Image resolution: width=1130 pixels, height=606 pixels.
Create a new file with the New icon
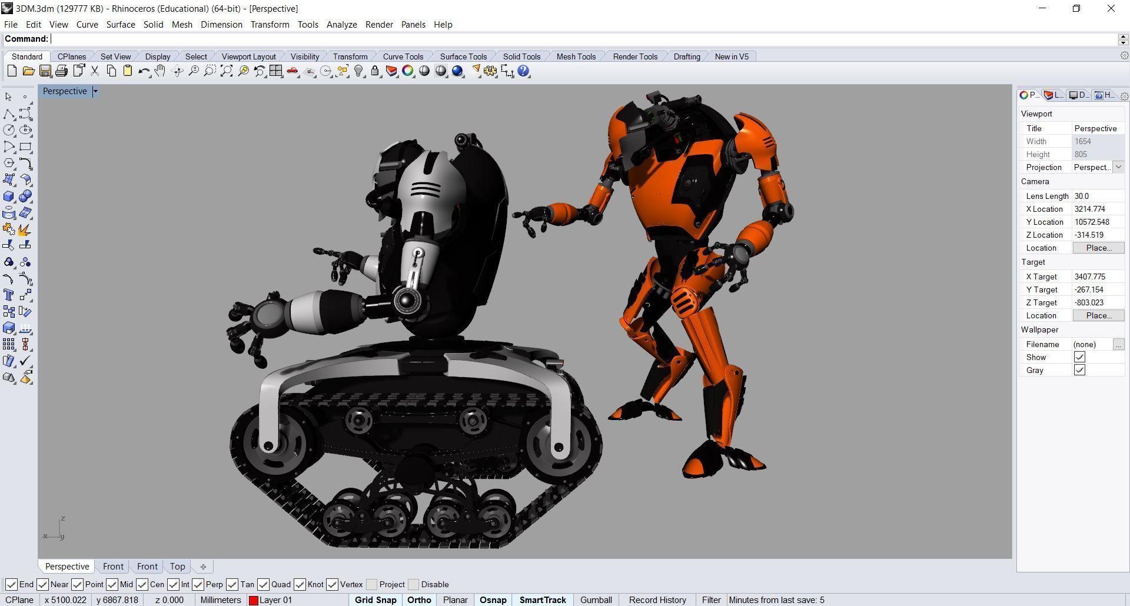pos(12,71)
